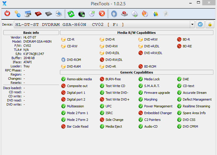217x155 pixels.
Task: Refresh with the green circular arrows icon
Action: click(71, 14)
